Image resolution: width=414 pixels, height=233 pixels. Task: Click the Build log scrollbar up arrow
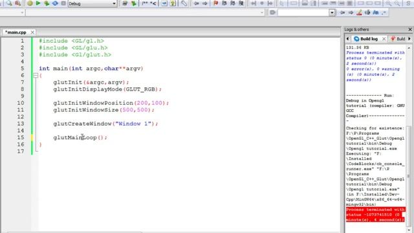pos(409,48)
